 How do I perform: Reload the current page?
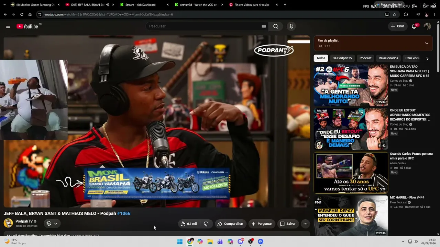pos(22,14)
